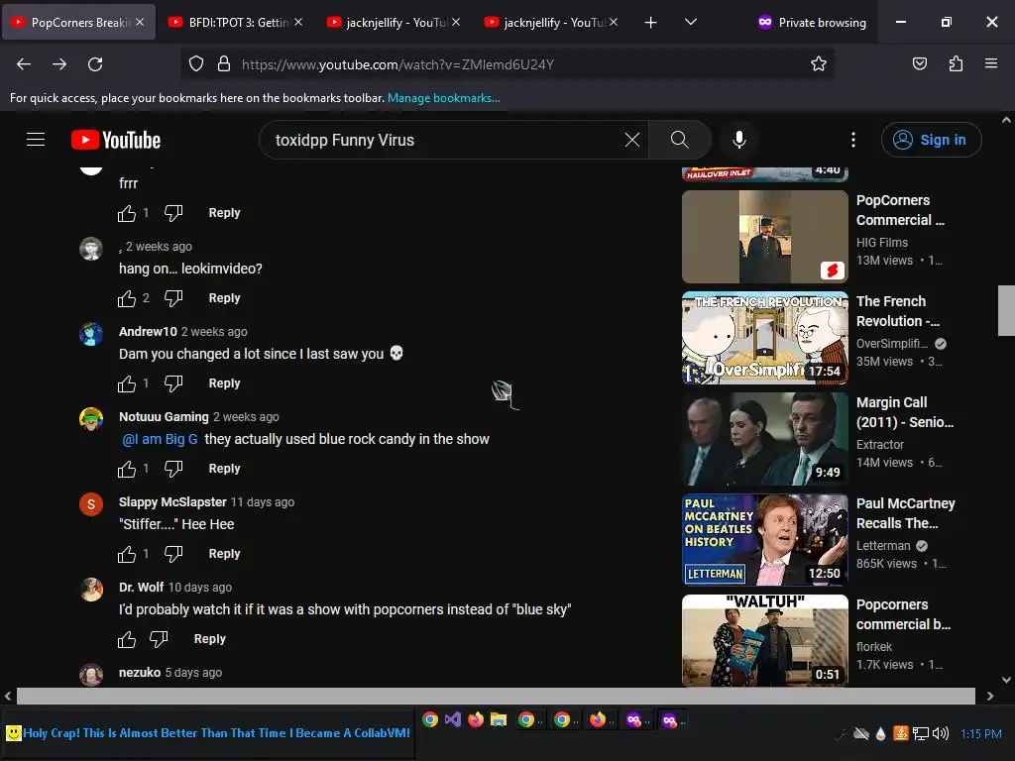1015x761 pixels.
Task: Open the Notuuu Gaming channel name
Action: [x=164, y=417]
